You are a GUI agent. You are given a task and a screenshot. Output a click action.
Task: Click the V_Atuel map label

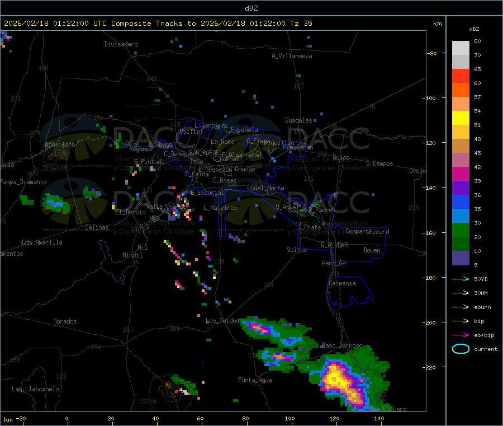(x=287, y=207)
